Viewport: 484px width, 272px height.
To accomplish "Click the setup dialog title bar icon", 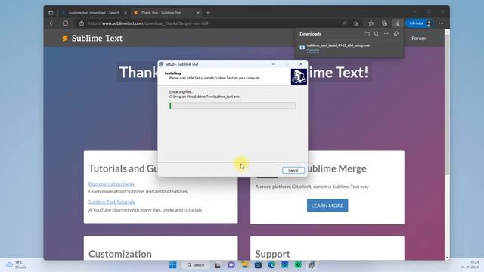I will tap(161, 64).
